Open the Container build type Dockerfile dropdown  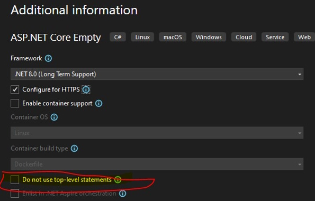[157, 164]
